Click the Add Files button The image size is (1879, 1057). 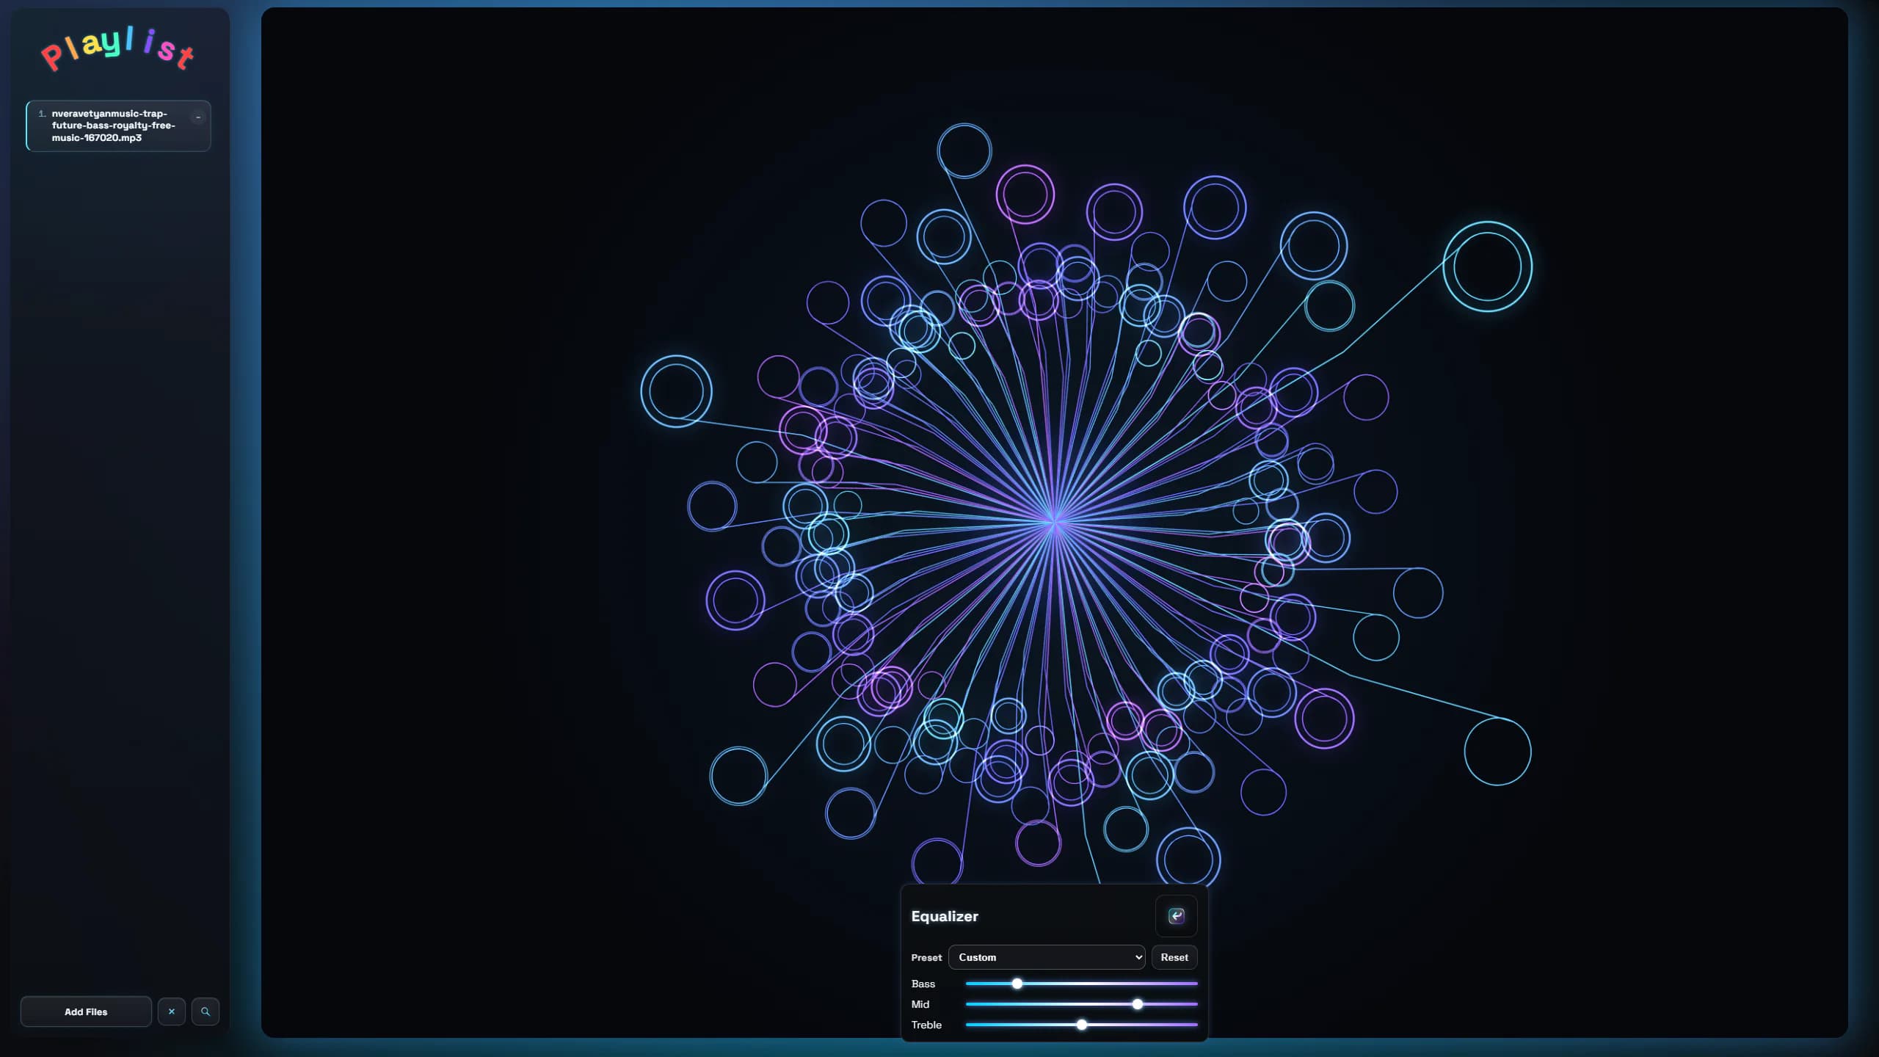click(x=86, y=1011)
